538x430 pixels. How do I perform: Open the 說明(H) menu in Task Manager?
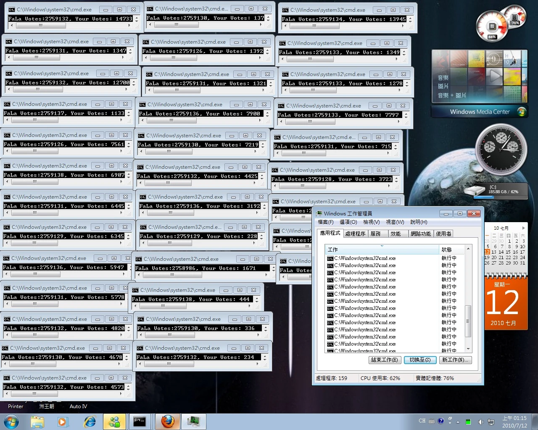419,222
